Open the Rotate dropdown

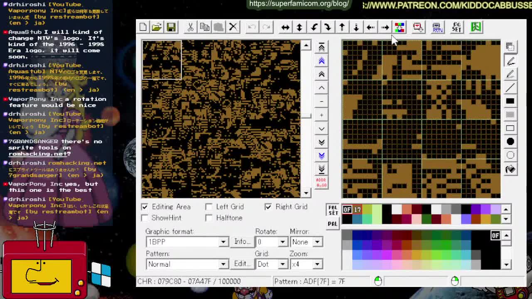(283, 242)
